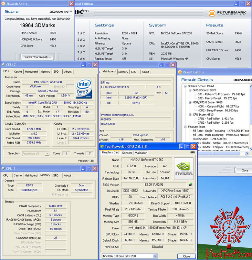Click the Subvendor field XFX Pine Group
Viewport: 252px width, 260px height.
coord(175,191)
